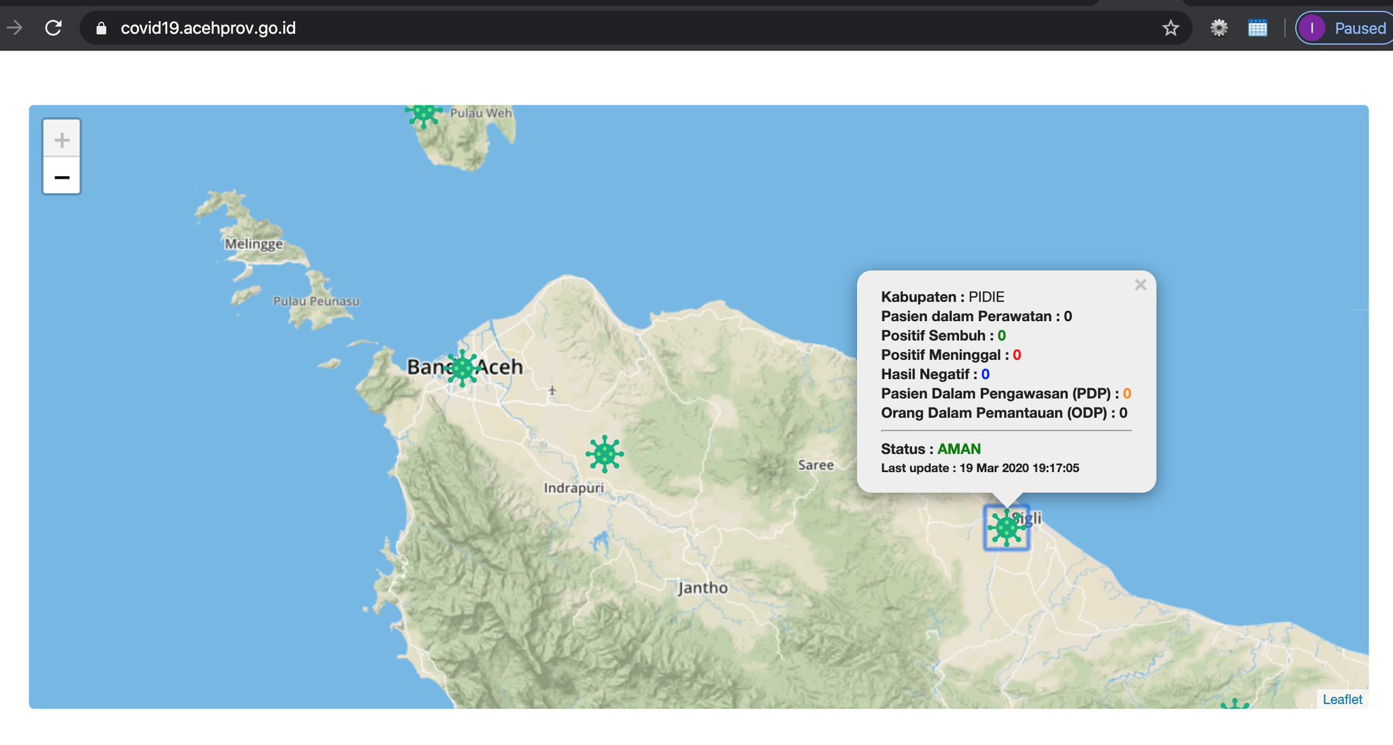Zoom in the map with plus button
The width and height of the screenshot is (1393, 745).
click(x=62, y=139)
